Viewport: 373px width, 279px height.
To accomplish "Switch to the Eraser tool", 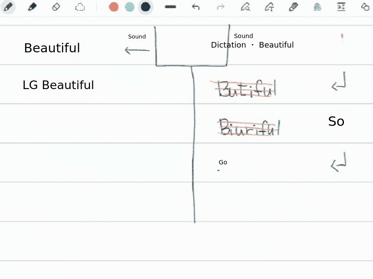I will coord(56,7).
